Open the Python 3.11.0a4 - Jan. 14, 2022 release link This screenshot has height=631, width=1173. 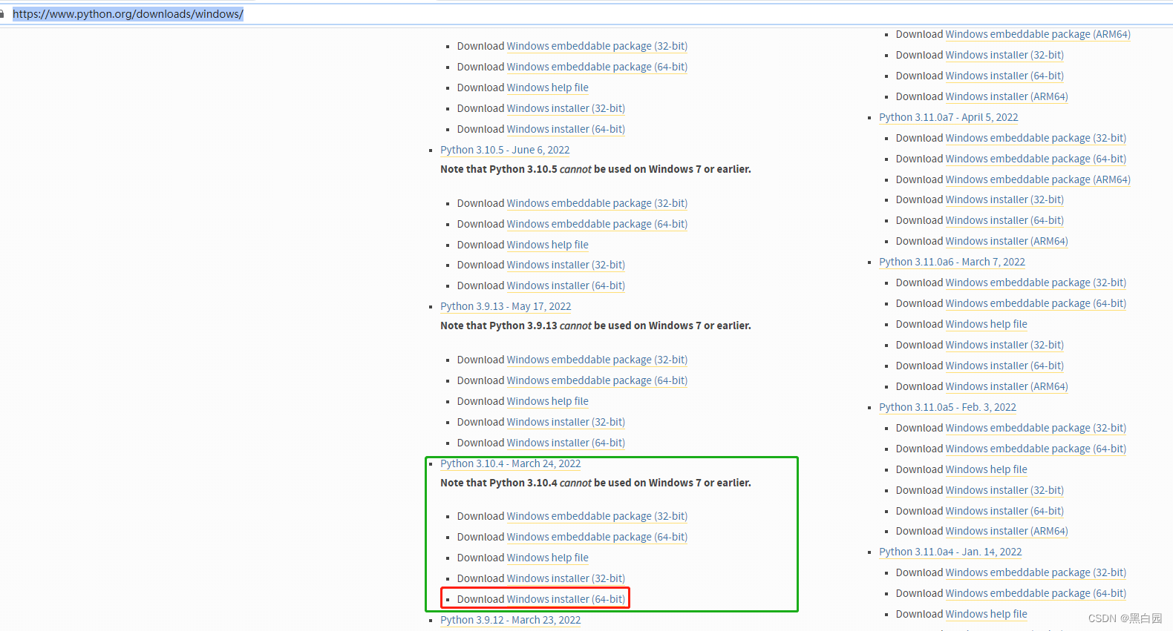coord(950,552)
